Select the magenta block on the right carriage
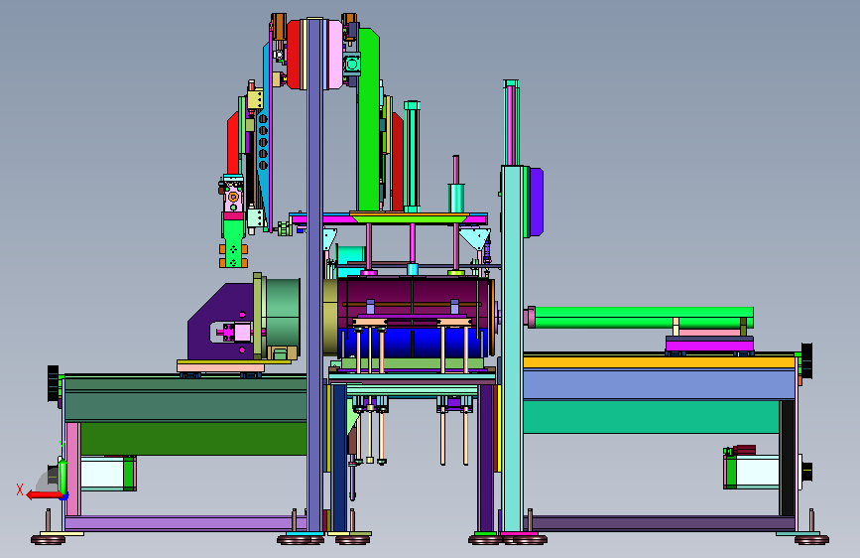This screenshot has width=860, height=558. (709, 346)
